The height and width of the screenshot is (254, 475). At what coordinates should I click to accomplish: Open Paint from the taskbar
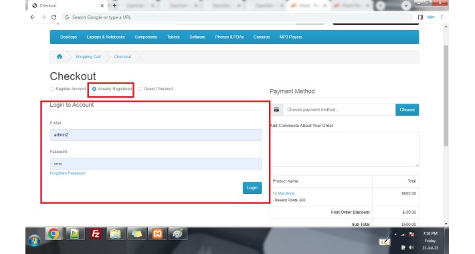[x=177, y=234]
